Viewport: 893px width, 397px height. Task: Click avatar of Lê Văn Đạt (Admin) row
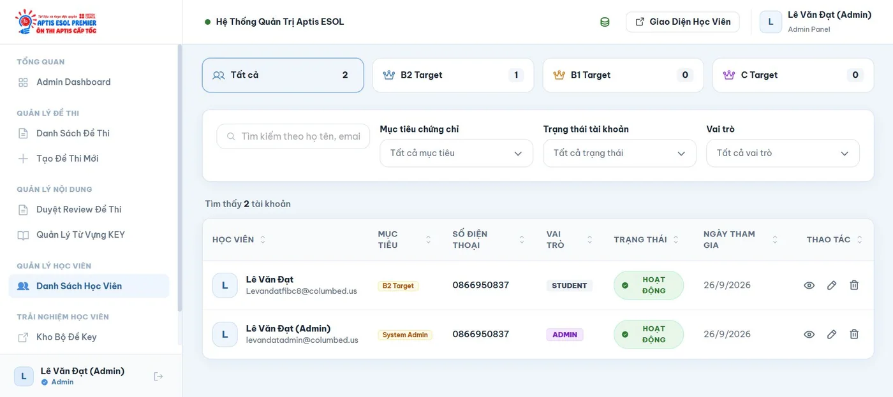click(225, 335)
